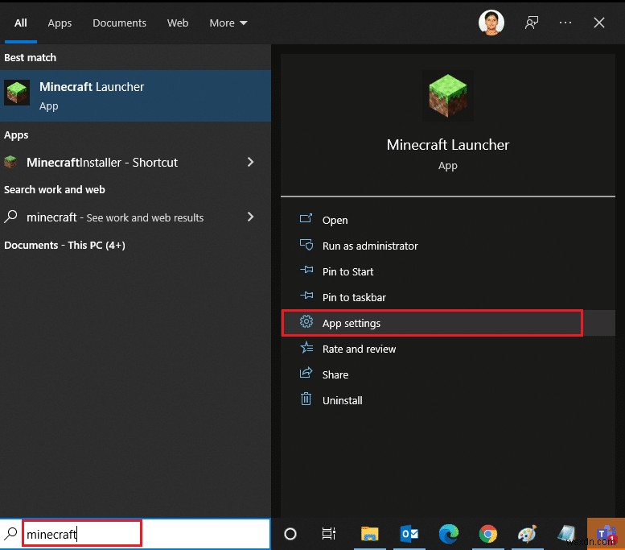This screenshot has width=625, height=550.
Task: Open File Explorer from the taskbar
Action: tap(369, 534)
